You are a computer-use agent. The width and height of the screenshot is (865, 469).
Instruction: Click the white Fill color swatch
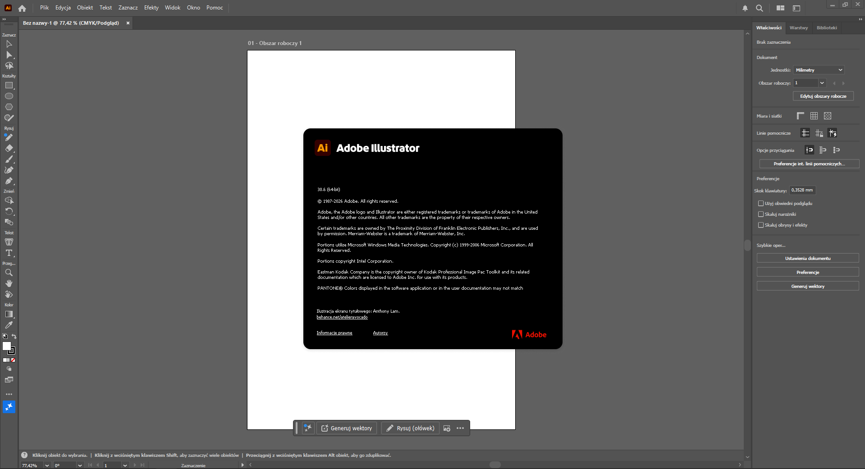click(6, 346)
